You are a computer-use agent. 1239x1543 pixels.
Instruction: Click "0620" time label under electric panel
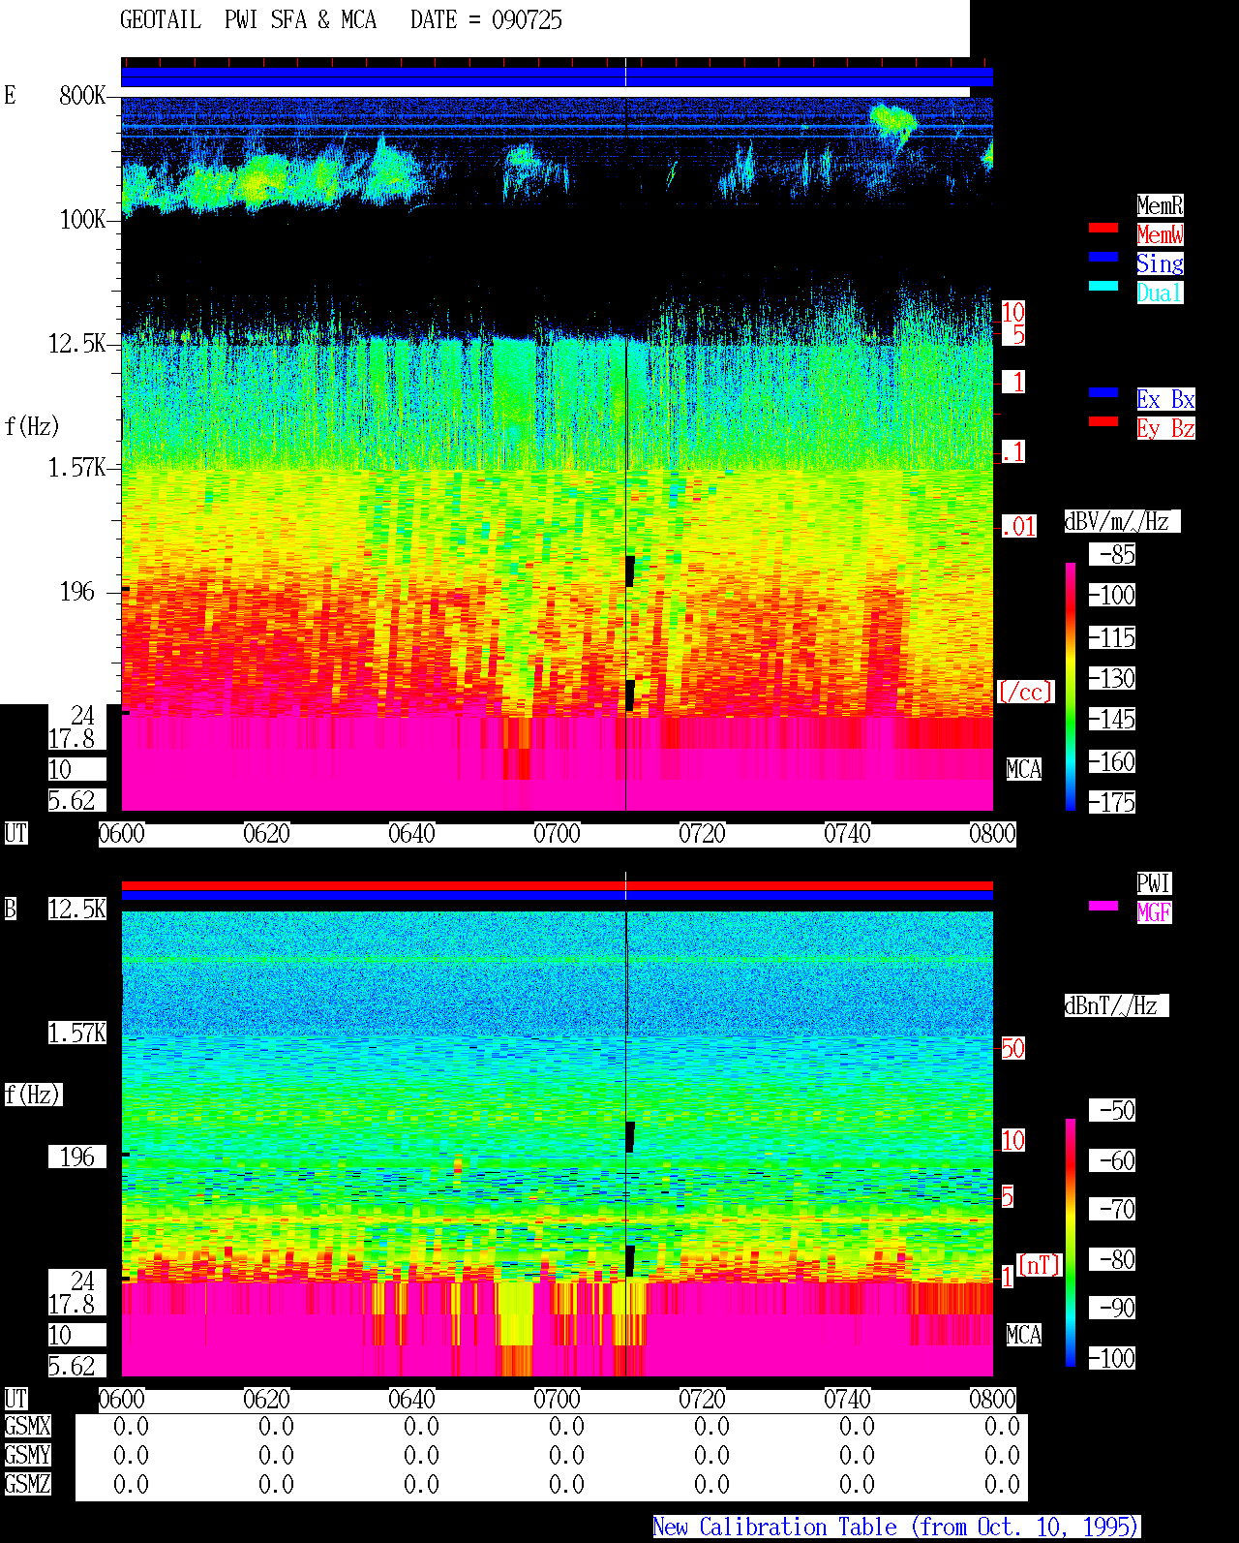266,833
